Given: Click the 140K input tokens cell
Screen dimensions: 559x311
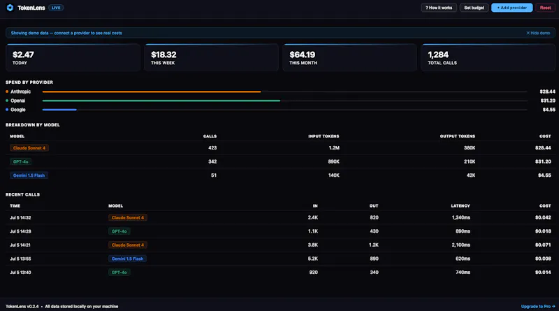Looking at the screenshot, I should point(334,175).
